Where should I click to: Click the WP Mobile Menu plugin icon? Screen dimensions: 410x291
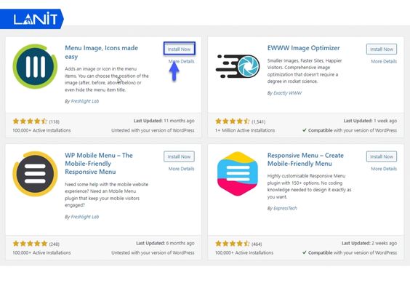click(35, 174)
